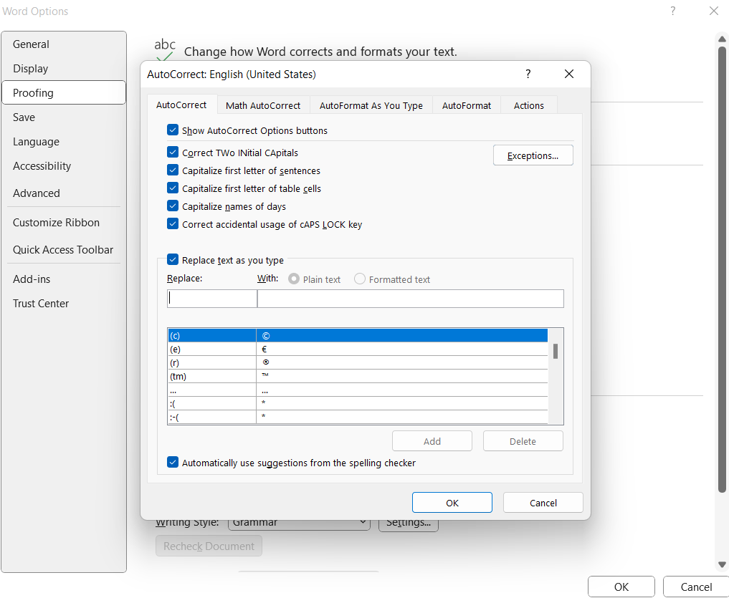The width and height of the screenshot is (729, 598).
Task: Cancel the AutoCorrect dialog
Action: [x=543, y=503]
